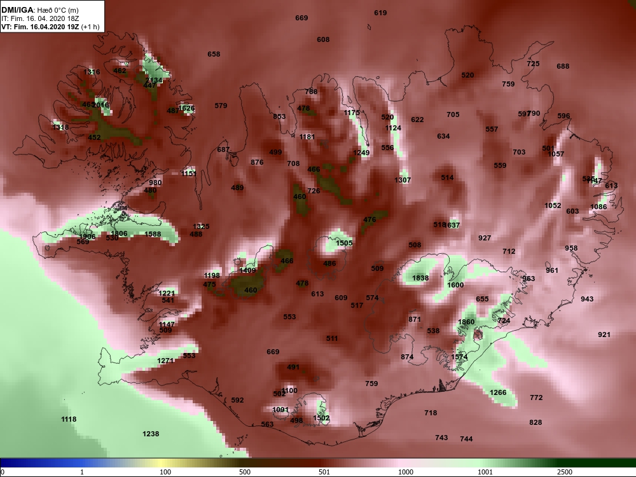Click the 1118 value in the southwest sea
The height and width of the screenshot is (477, 636).
pyautogui.click(x=69, y=419)
